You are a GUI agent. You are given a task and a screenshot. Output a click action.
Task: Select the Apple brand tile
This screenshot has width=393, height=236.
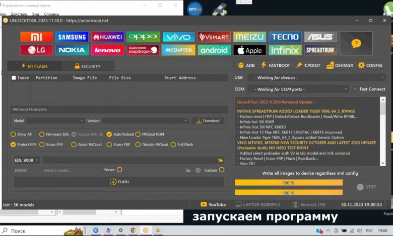click(x=249, y=50)
